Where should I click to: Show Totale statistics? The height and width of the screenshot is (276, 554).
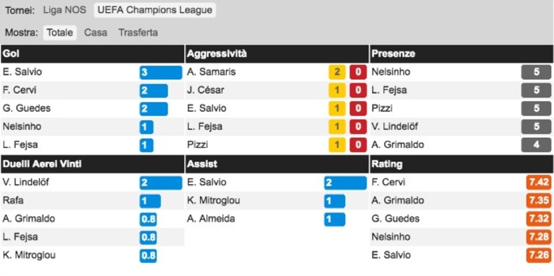pyautogui.click(x=60, y=33)
